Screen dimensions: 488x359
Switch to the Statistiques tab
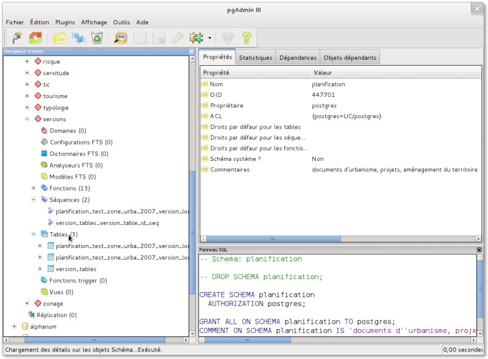[255, 58]
